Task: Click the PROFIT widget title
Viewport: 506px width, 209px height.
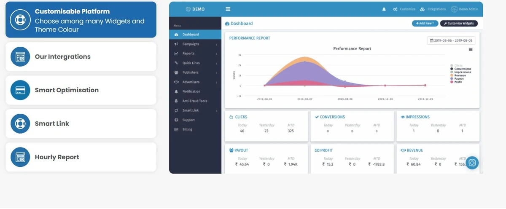Action: [326, 150]
